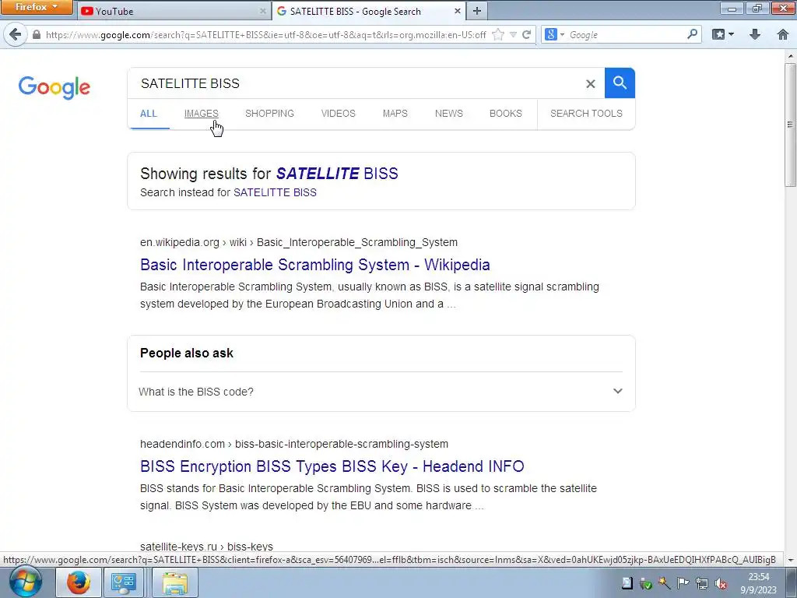Image resolution: width=797 pixels, height=598 pixels.
Task: Open the Windows Start menu orb
Action: tap(24, 582)
